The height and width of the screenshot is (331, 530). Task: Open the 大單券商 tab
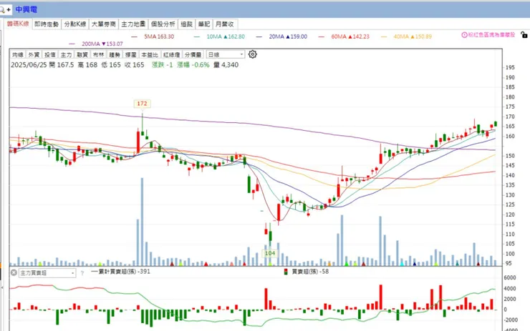104,24
